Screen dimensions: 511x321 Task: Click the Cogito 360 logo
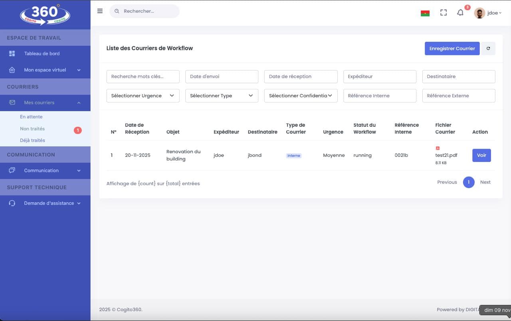pos(45,15)
